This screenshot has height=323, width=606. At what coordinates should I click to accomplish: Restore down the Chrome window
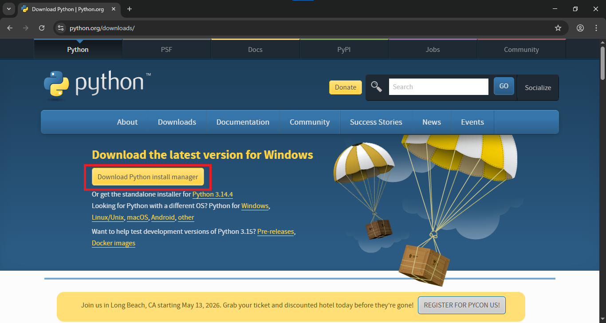tap(575, 9)
